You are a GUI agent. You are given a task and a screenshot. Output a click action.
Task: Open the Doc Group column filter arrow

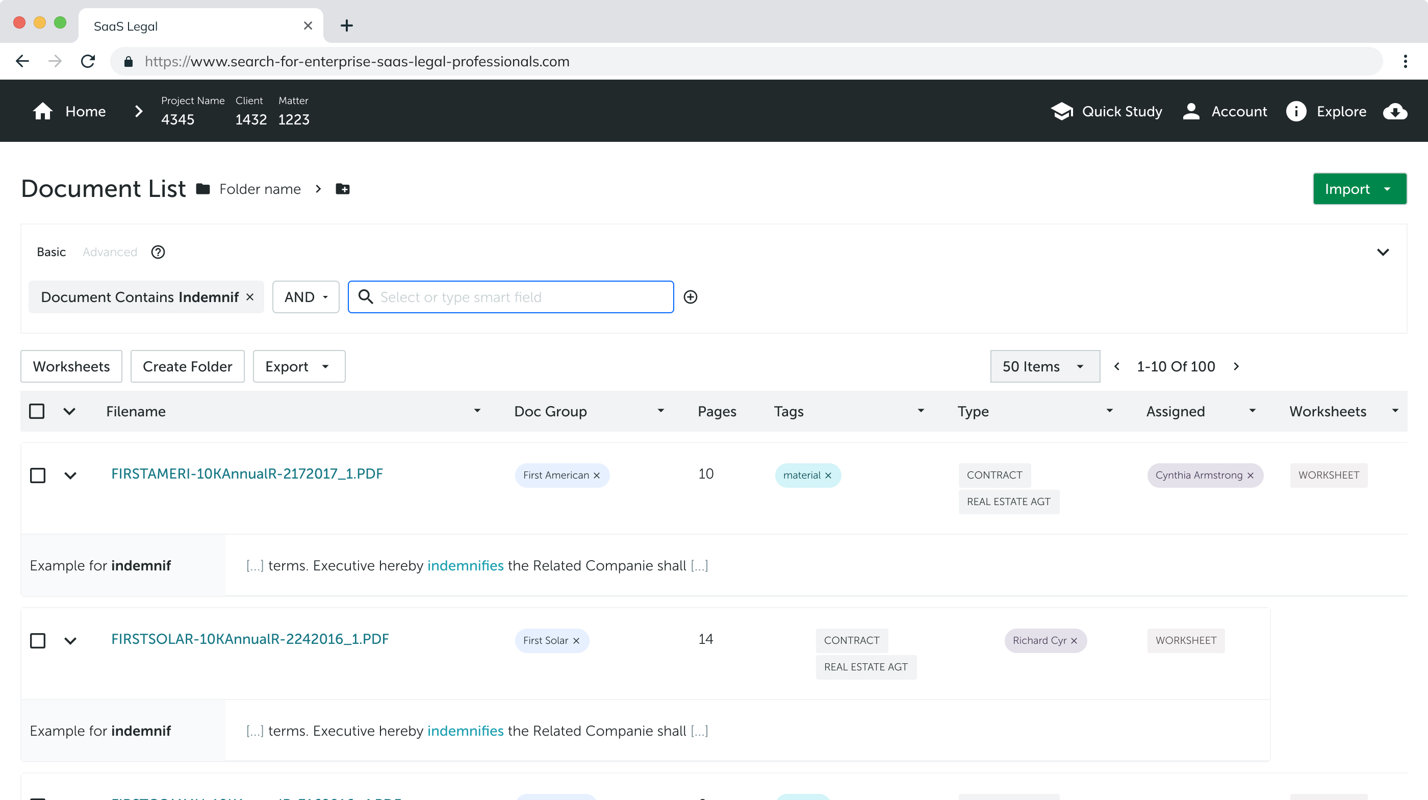click(661, 411)
